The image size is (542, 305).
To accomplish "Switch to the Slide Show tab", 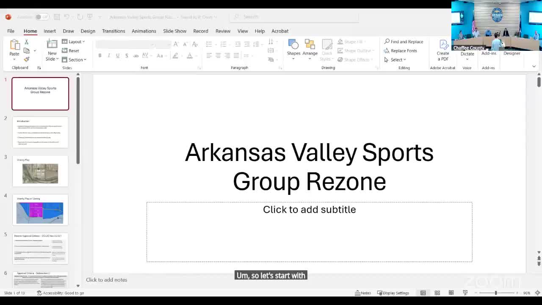I will point(174,31).
